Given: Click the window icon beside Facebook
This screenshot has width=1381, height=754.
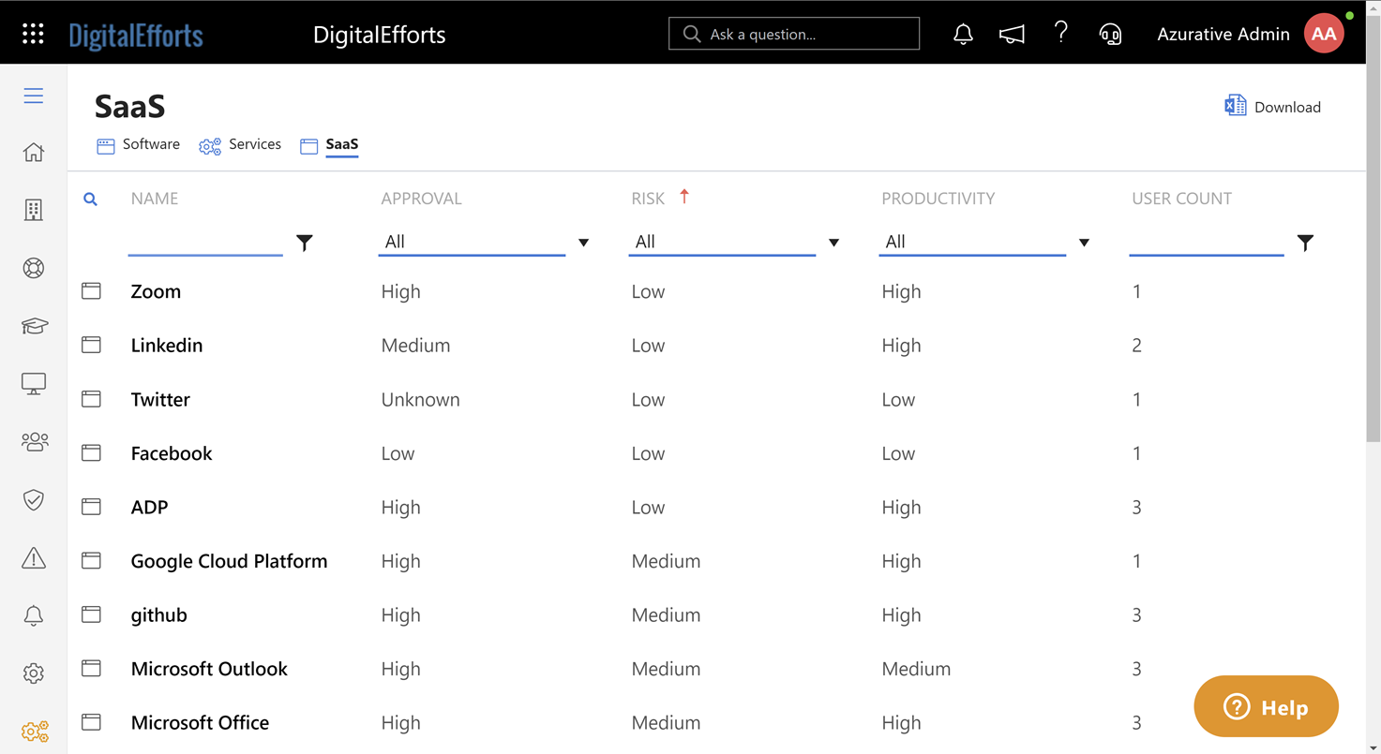Looking at the screenshot, I should (91, 452).
